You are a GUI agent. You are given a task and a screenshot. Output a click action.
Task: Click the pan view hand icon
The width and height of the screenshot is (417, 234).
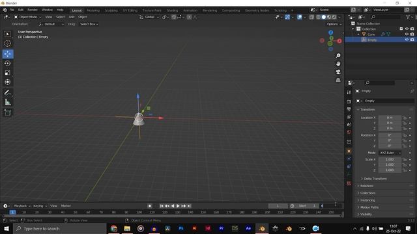click(338, 64)
